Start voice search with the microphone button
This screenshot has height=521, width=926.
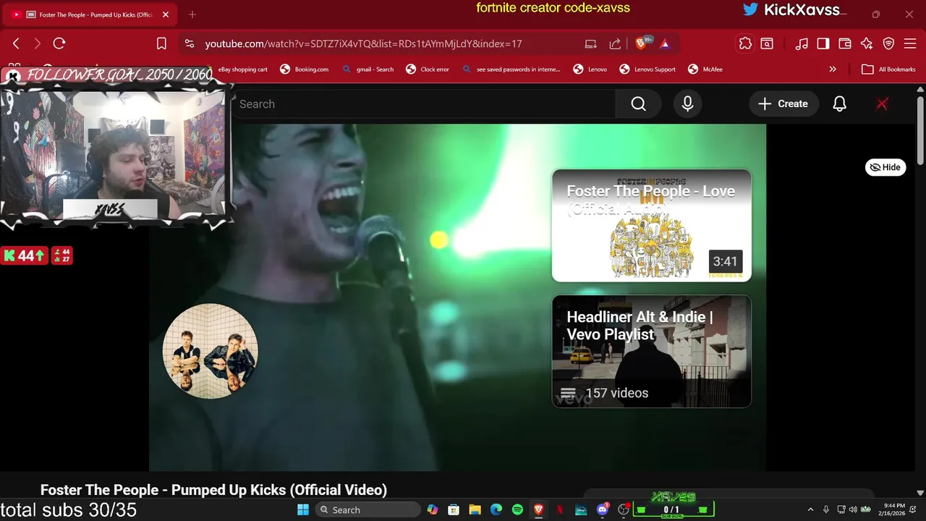(687, 104)
